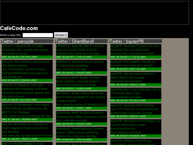The height and width of the screenshot is (145, 193).
Task: Click timestamp WED, 08 JUN 2011 11:13:18 +0000
Action: click(128, 57)
